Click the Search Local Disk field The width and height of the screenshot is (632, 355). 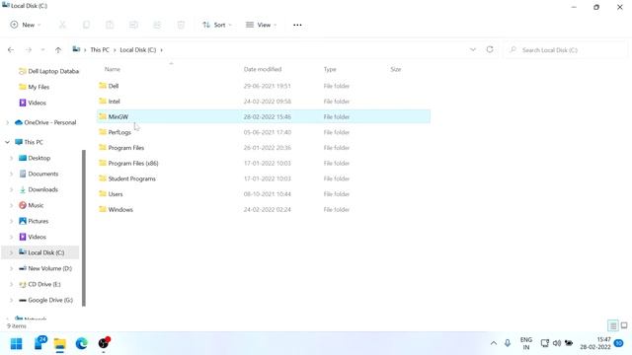[x=565, y=50]
